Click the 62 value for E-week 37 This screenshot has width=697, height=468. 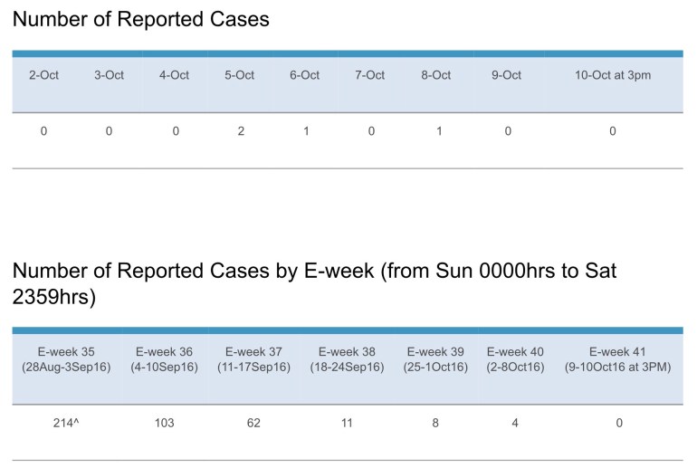tap(253, 423)
